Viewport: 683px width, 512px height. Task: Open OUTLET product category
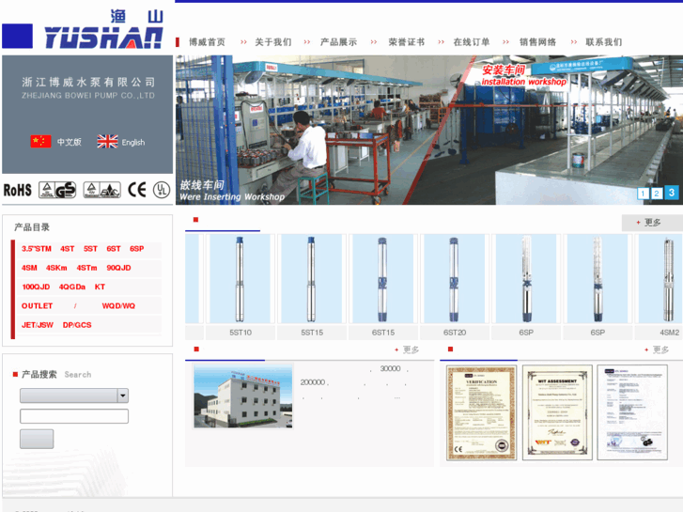[37, 306]
